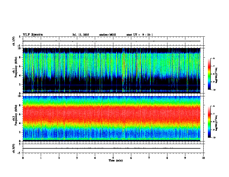The image size is (229, 177).
Task: Click the "-9" label on ch.1 color scale
Action: 213,82
